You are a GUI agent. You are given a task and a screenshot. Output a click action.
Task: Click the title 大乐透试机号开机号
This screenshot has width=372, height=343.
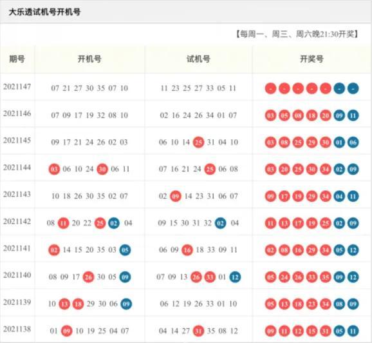coord(44,12)
